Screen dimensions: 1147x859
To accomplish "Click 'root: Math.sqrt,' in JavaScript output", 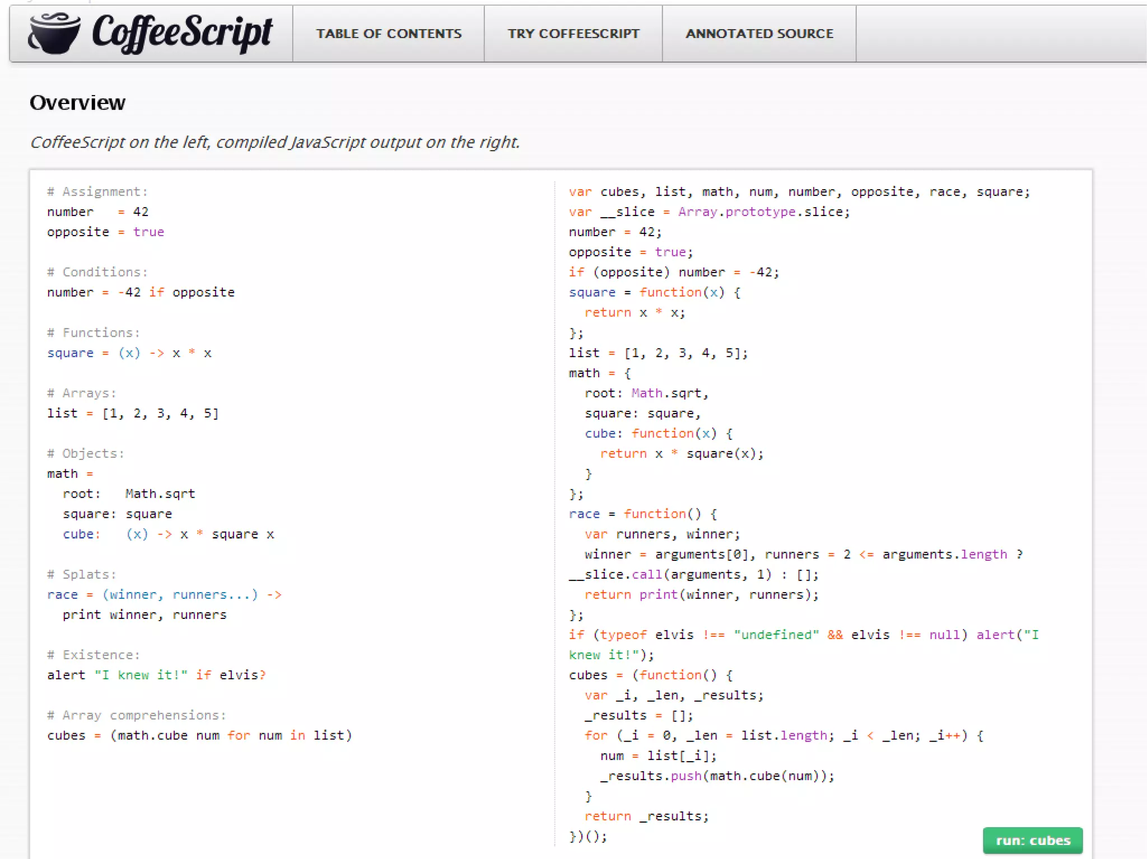I will 646,393.
